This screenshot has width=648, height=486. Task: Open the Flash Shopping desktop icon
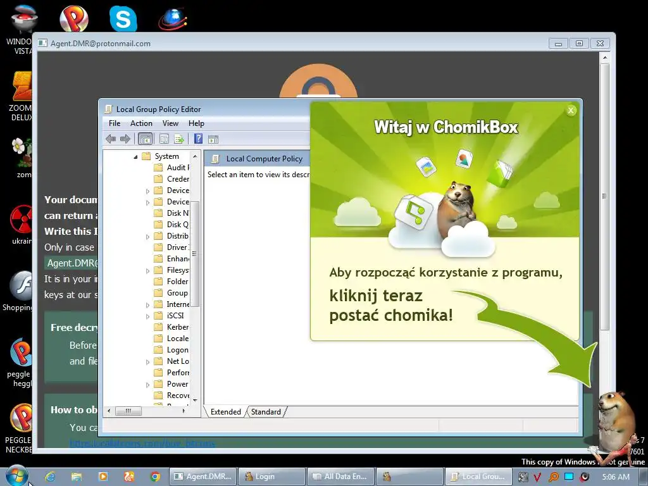tap(17, 291)
